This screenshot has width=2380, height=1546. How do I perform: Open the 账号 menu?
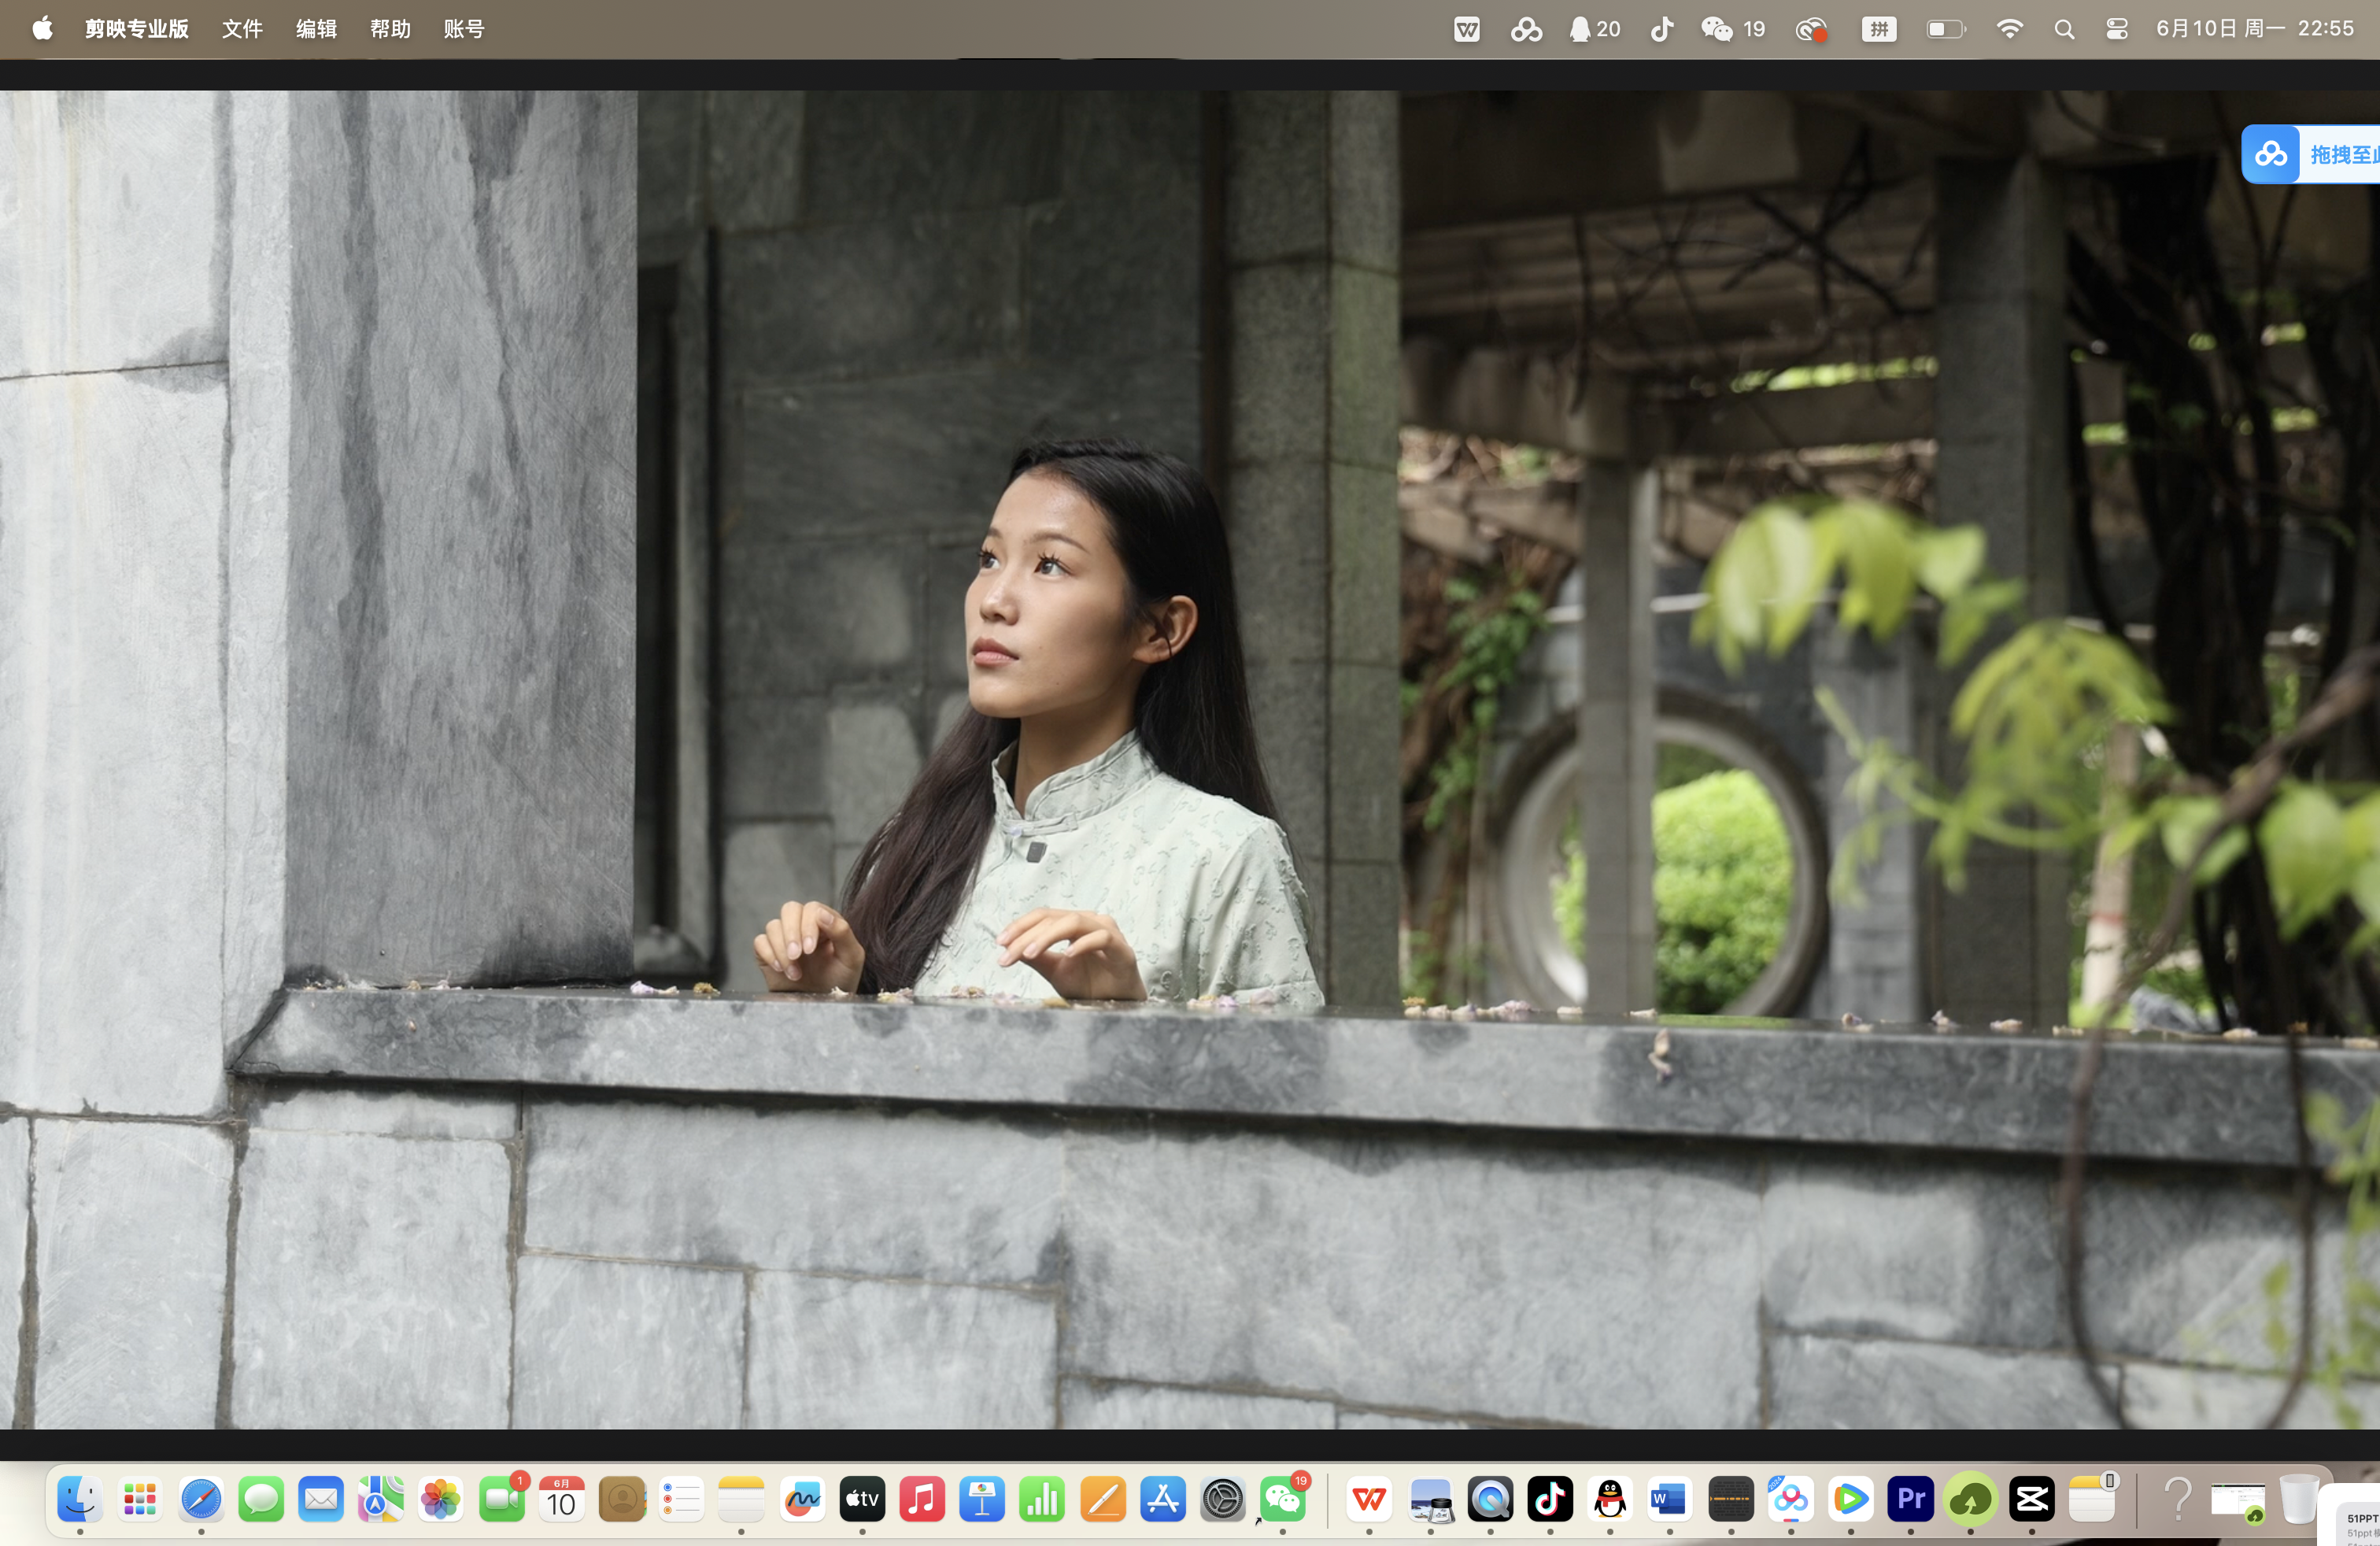click(464, 29)
